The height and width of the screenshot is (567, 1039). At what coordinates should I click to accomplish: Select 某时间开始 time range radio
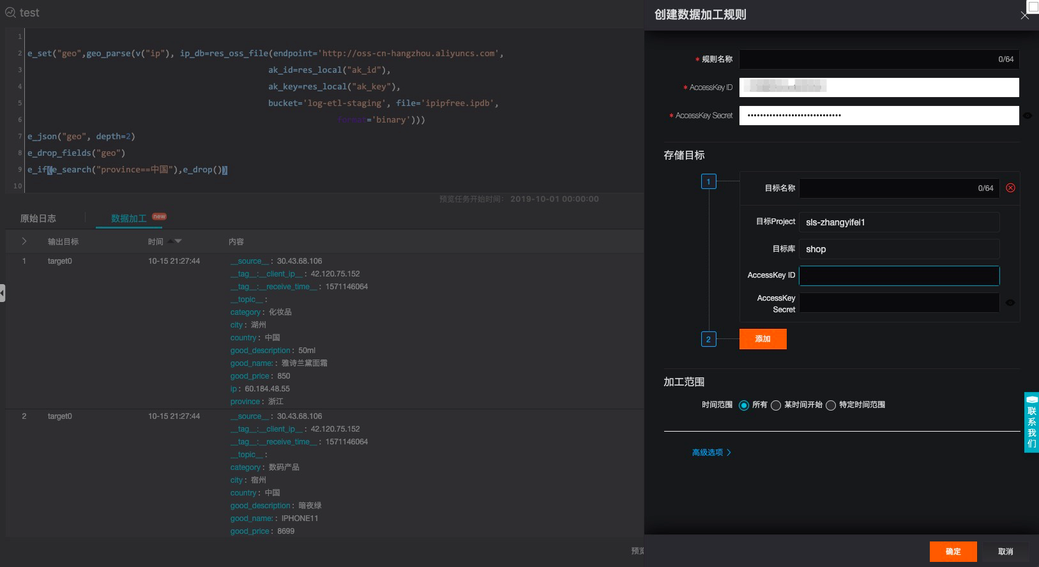776,405
